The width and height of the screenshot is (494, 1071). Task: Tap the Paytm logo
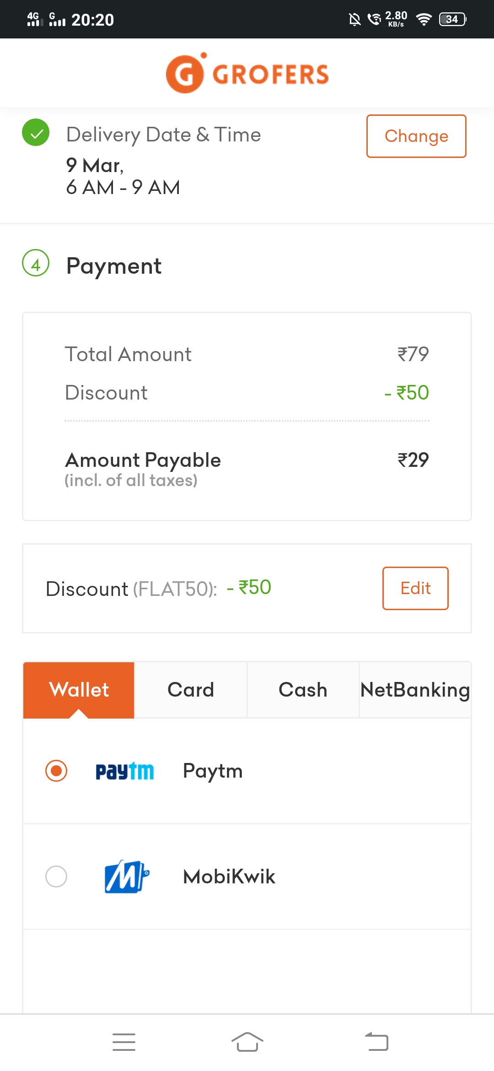(124, 771)
